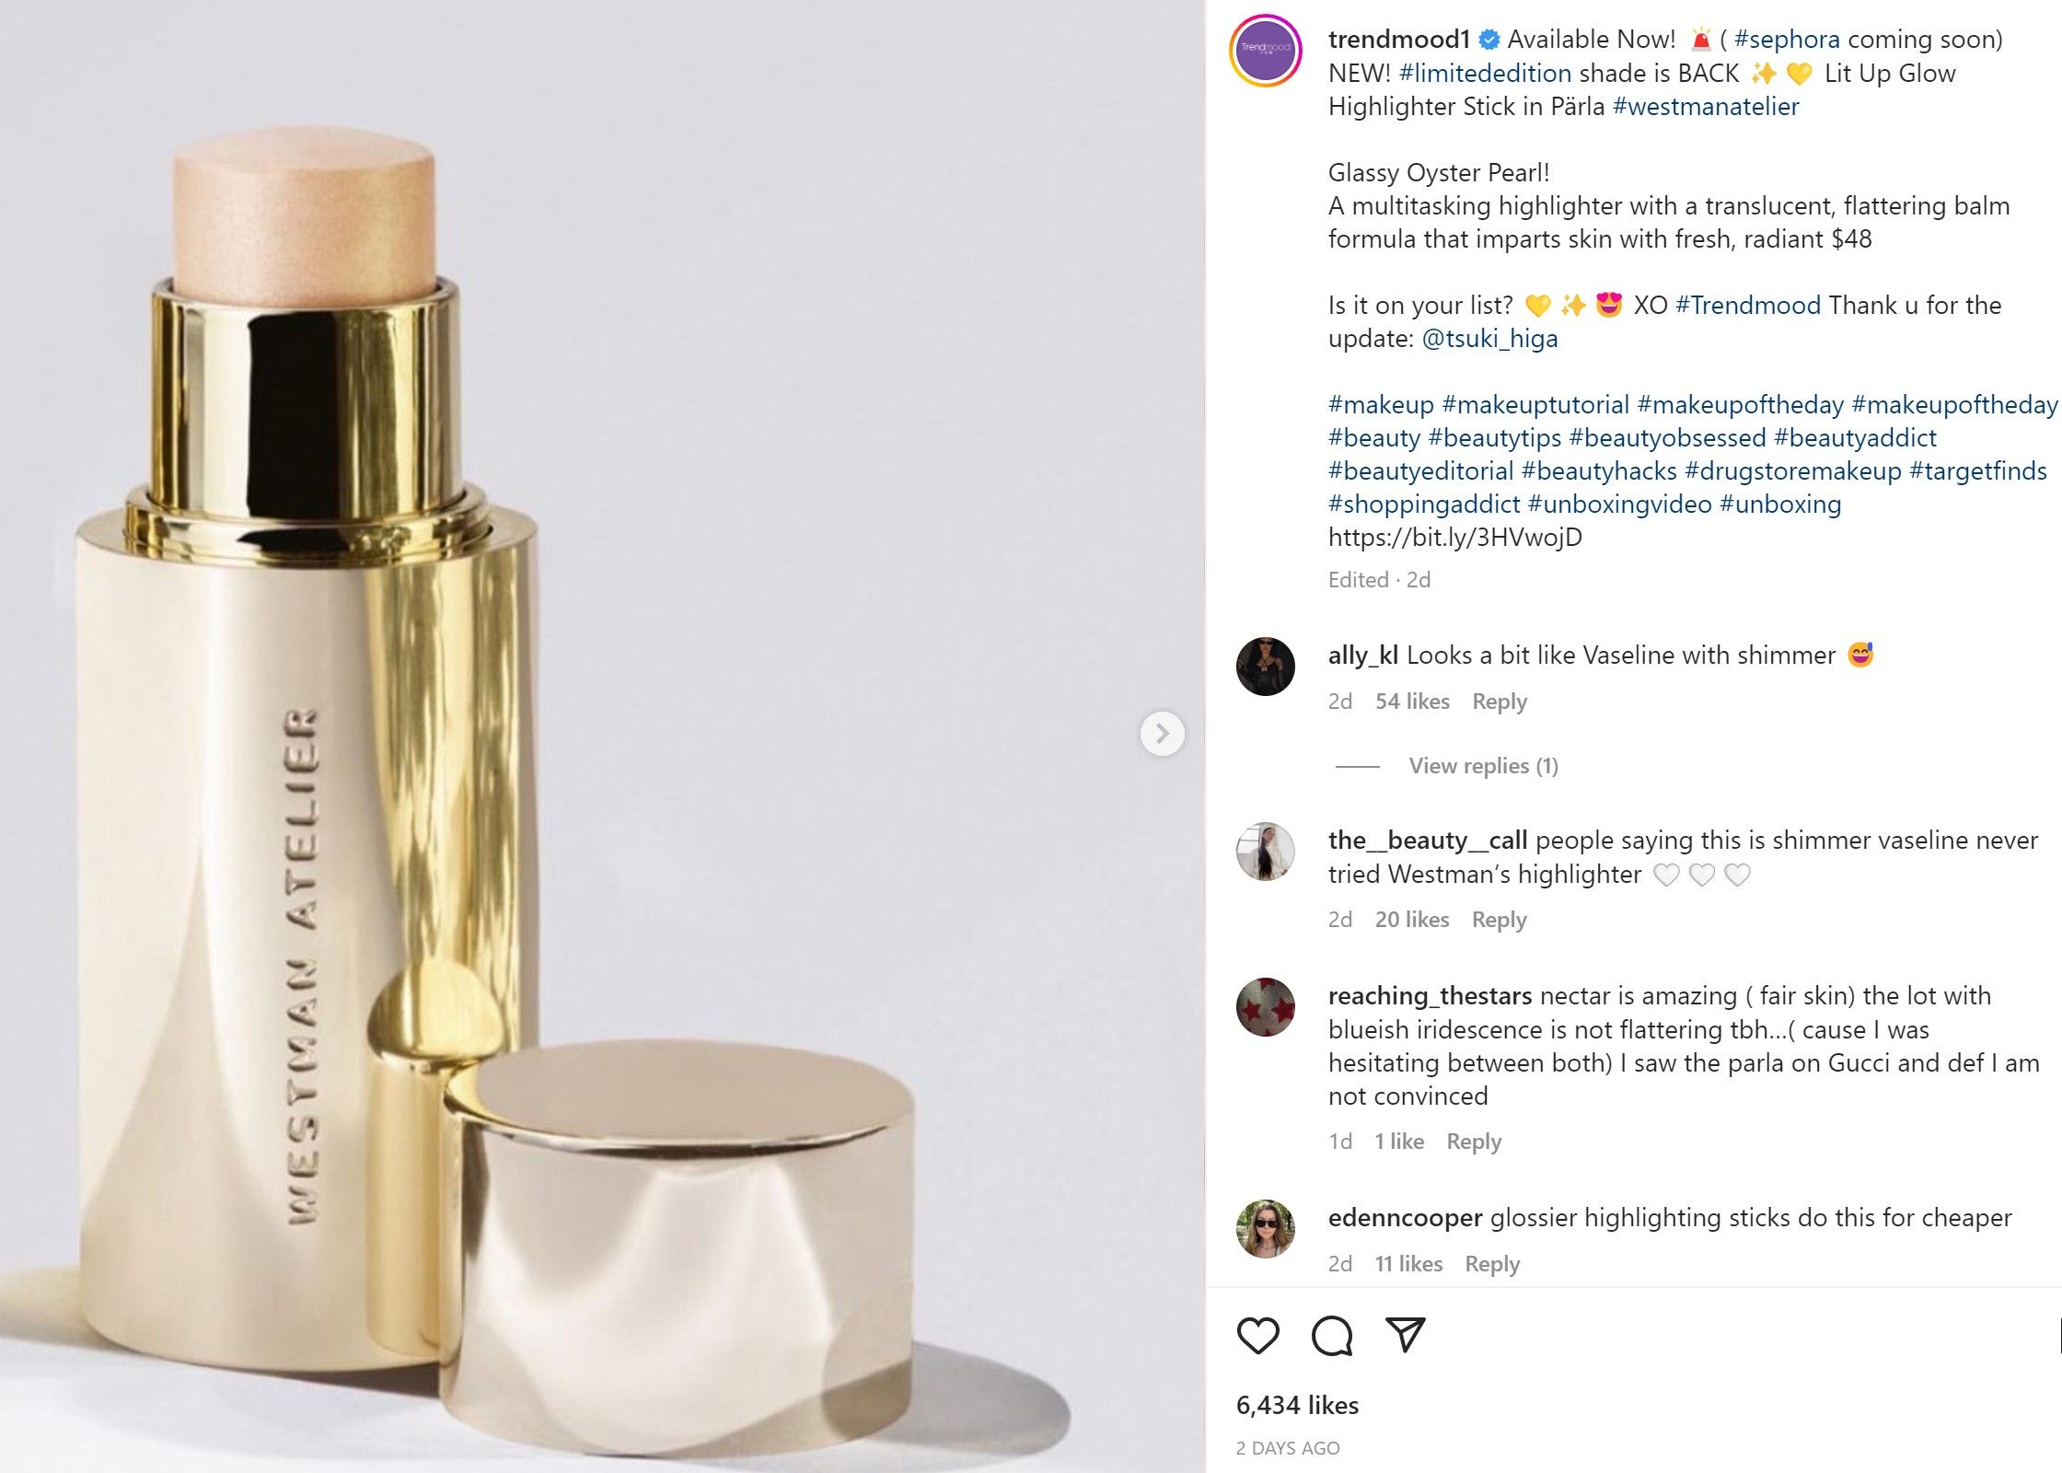Click the Westman Atelier product photo
The image size is (2062, 1473).
click(x=602, y=736)
